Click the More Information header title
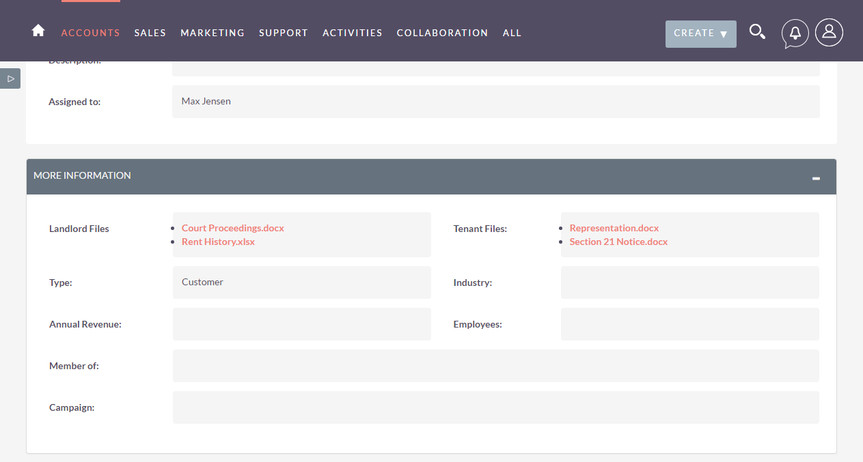This screenshot has width=863, height=462. (82, 175)
